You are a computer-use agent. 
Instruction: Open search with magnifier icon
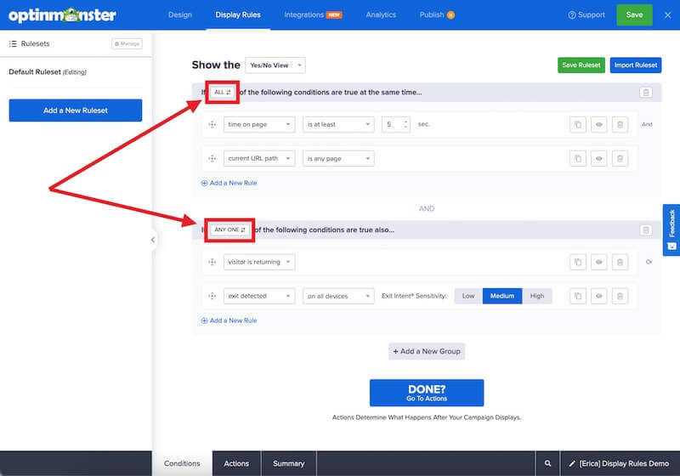coord(548,463)
